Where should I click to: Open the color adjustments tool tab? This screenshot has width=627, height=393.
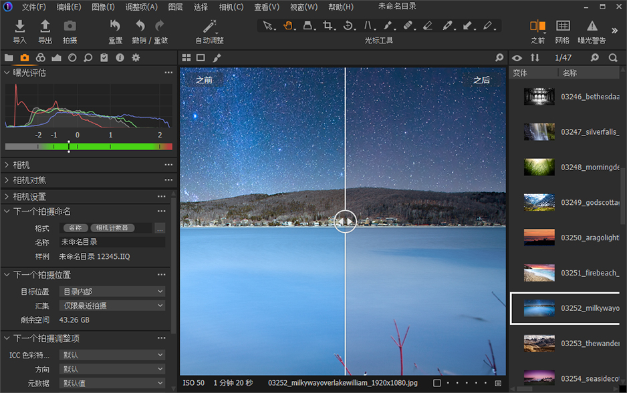click(40, 58)
